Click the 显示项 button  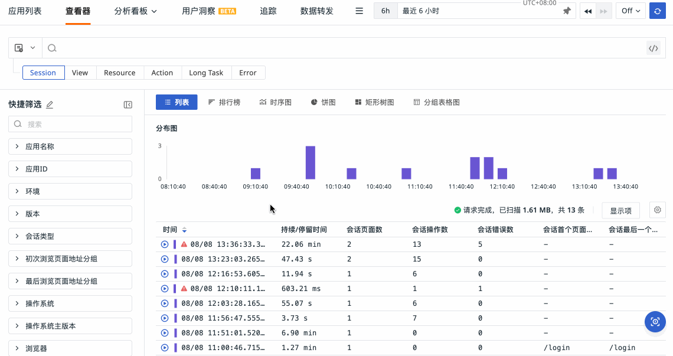pos(620,211)
